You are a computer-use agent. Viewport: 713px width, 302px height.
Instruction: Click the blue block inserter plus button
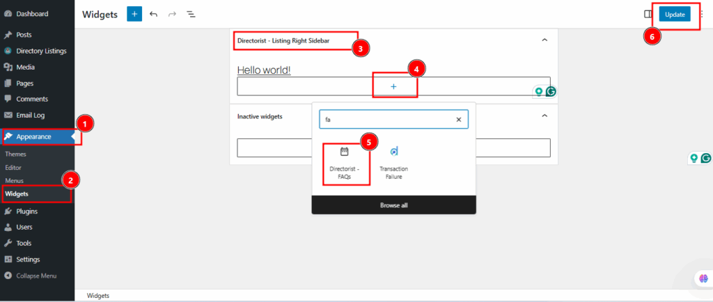[x=134, y=14]
